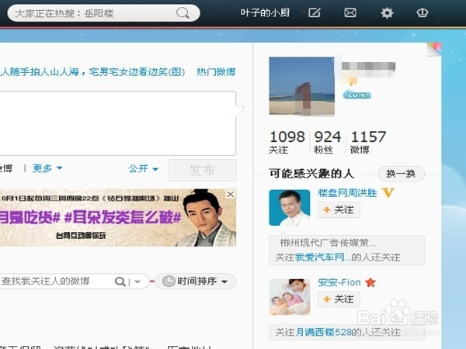
Task: Click the compose new weibo icon
Action: coord(314,12)
